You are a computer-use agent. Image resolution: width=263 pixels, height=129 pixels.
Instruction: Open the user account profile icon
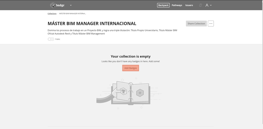[x=207, y=5]
